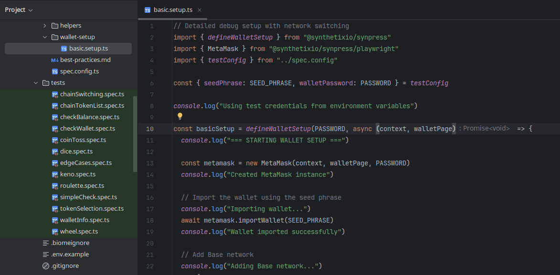Click TypeScript icon of spec.config.ts
This screenshot has height=275, width=560.
tap(54, 71)
